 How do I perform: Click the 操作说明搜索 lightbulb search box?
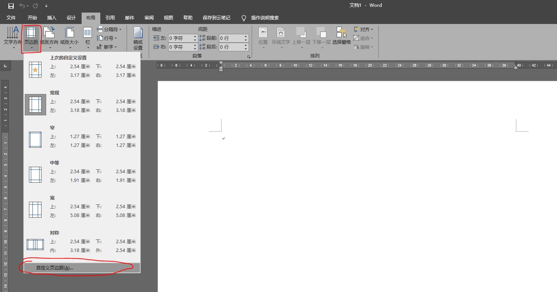260,18
